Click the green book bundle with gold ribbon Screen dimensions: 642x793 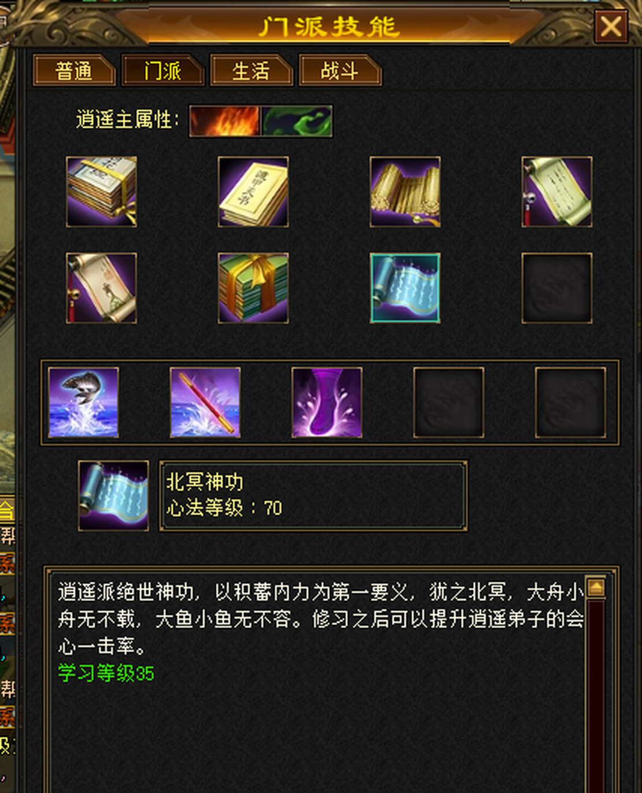[x=253, y=288]
